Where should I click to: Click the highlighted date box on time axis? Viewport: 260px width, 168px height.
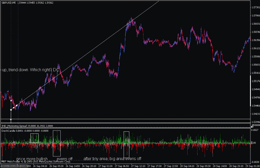pos(14,166)
